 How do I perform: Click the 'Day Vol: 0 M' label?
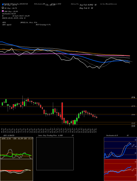[x=86, y=8]
